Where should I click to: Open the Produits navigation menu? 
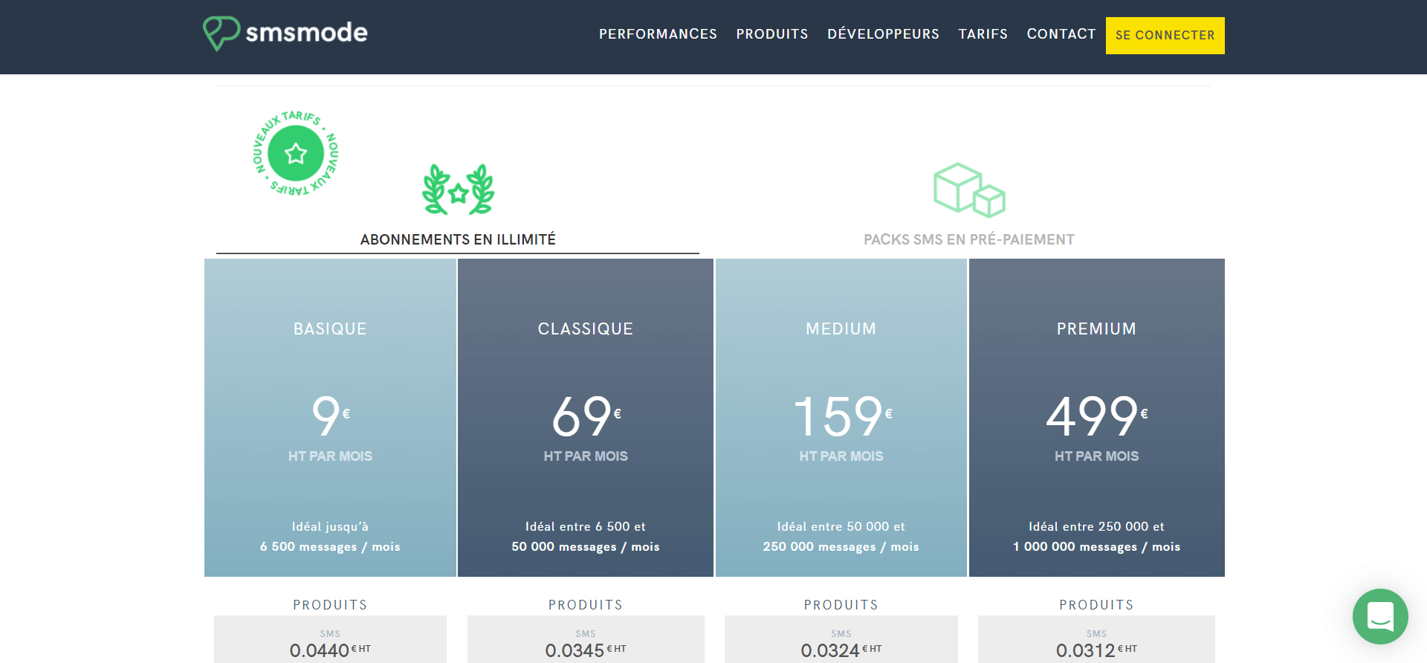771,34
